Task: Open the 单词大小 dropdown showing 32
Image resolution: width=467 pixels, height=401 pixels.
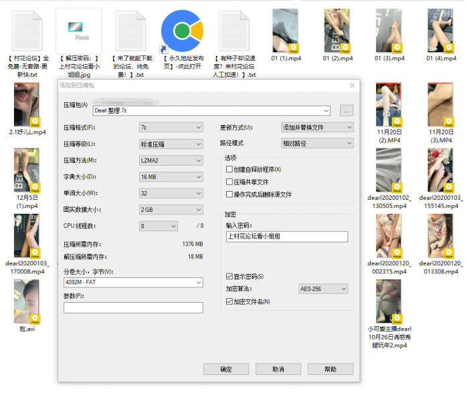Action: click(x=171, y=193)
